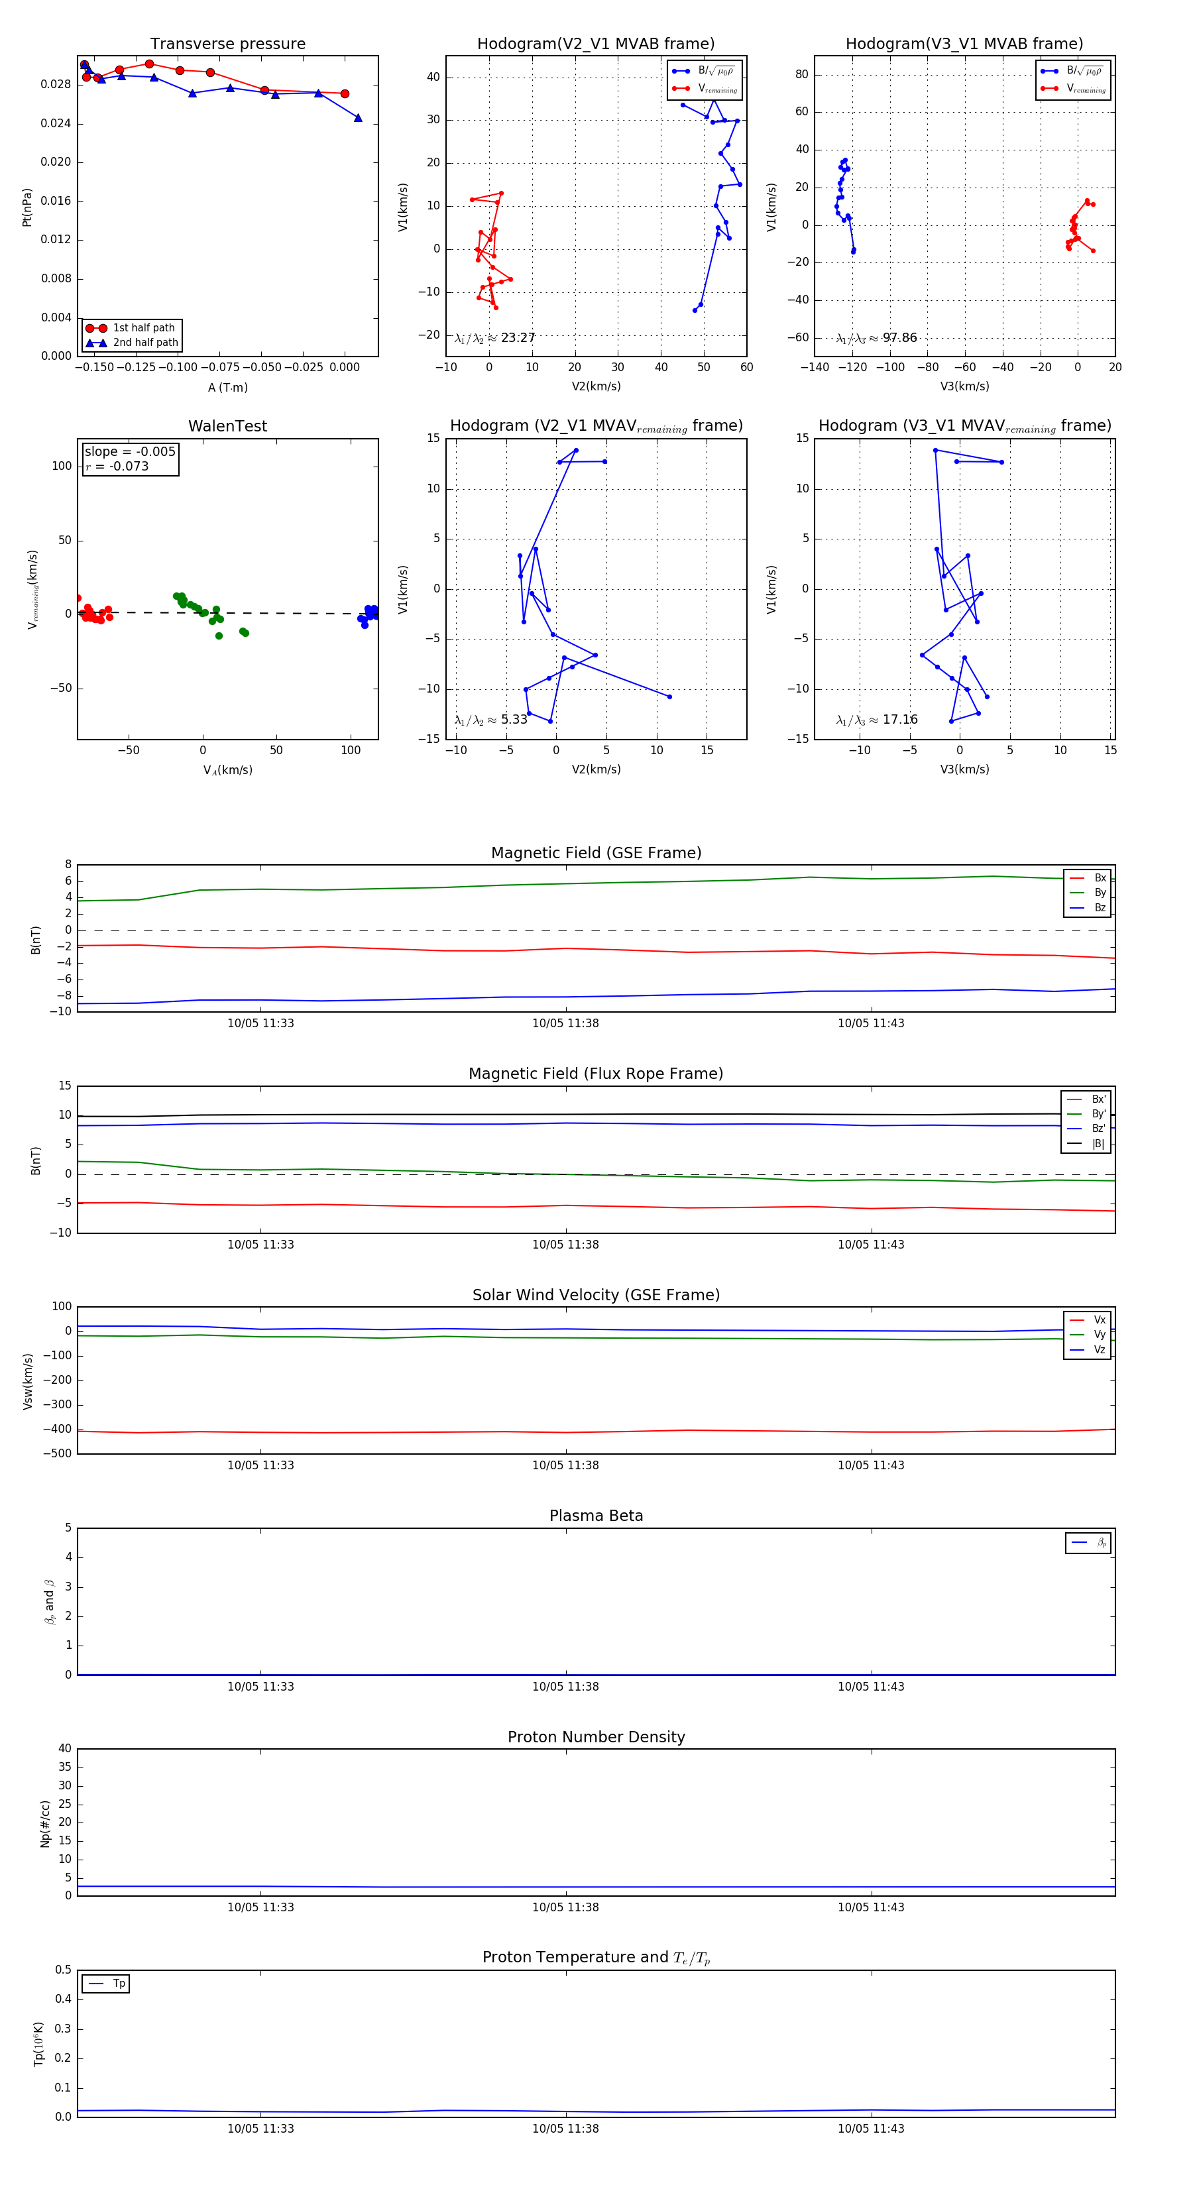Viewport: 1193px width, 2187px height.
Task: Click '10/05 11:33' tick under GSE Magnetic Field
Action: (x=260, y=1023)
